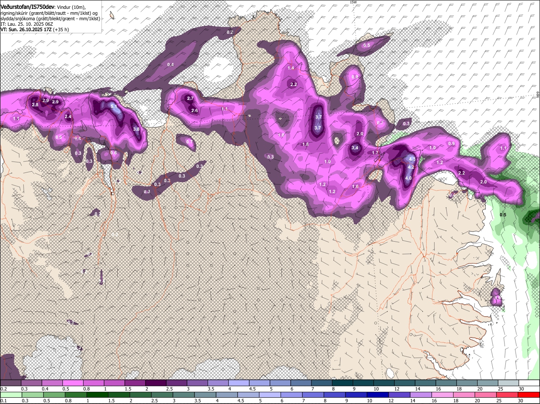Viewport: 540px width, 404px height.
Task: Pick the bright pink swatch between 0.5 and 0.8, upper scale
Action: (x=73, y=383)
